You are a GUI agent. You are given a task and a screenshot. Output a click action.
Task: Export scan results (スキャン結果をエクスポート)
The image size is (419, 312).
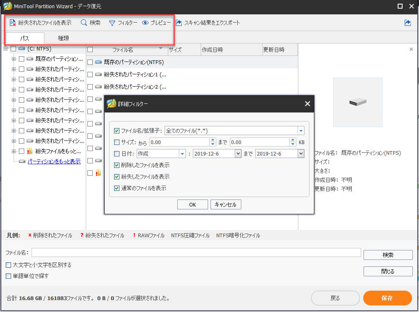(x=208, y=23)
